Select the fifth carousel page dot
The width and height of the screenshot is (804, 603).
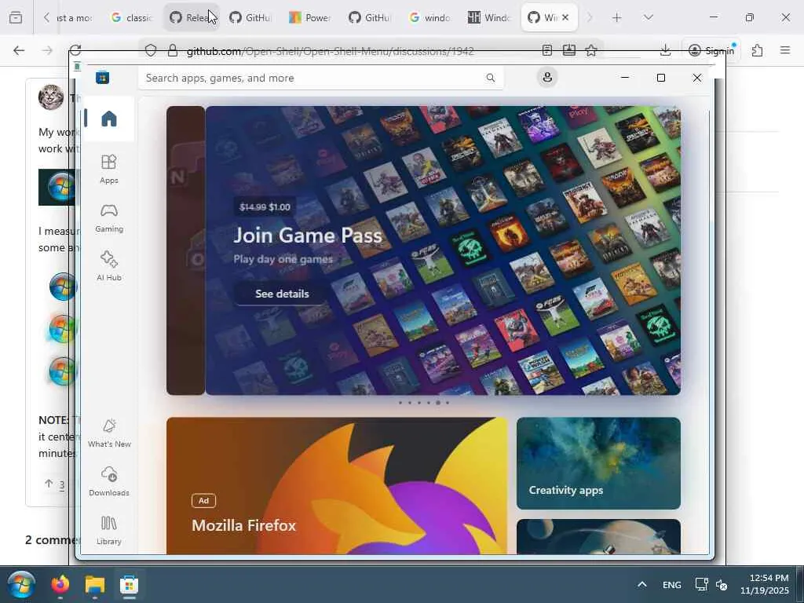(438, 403)
